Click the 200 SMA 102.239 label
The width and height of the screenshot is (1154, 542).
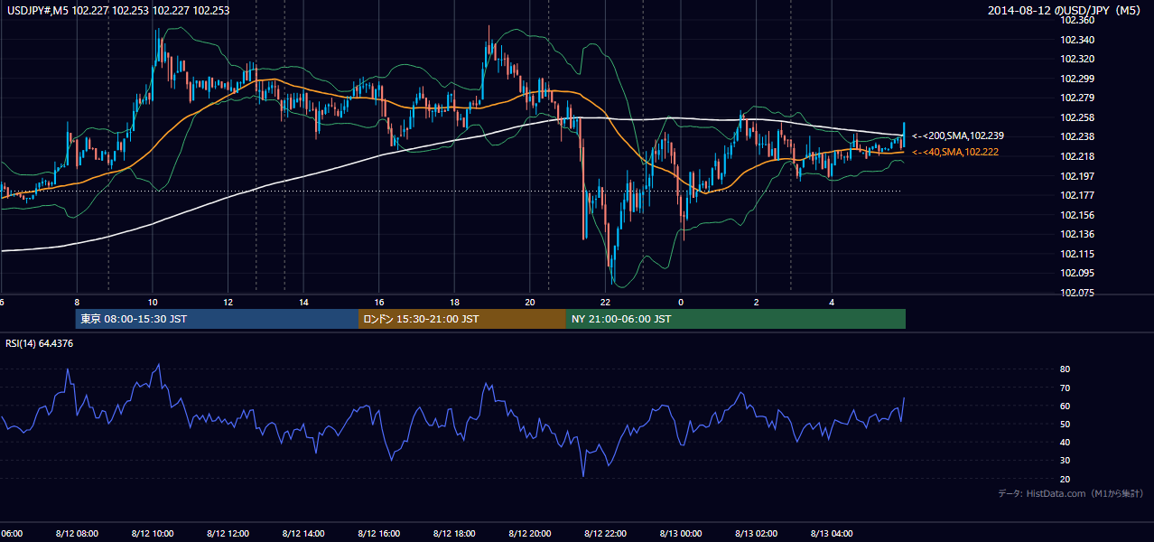[x=958, y=135]
